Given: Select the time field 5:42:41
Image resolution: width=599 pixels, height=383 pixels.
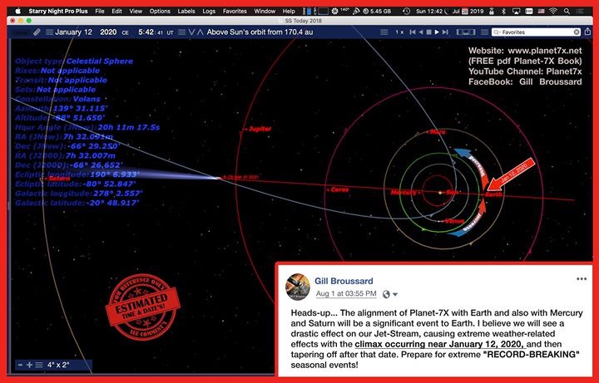Looking at the screenshot, I should click(x=151, y=32).
